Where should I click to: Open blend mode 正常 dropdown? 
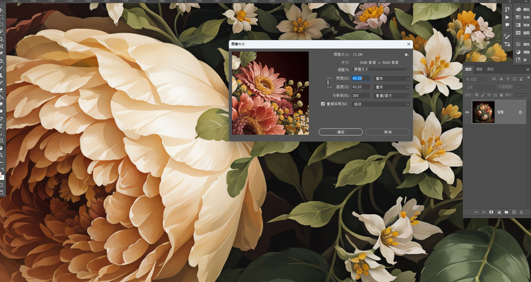click(x=480, y=87)
